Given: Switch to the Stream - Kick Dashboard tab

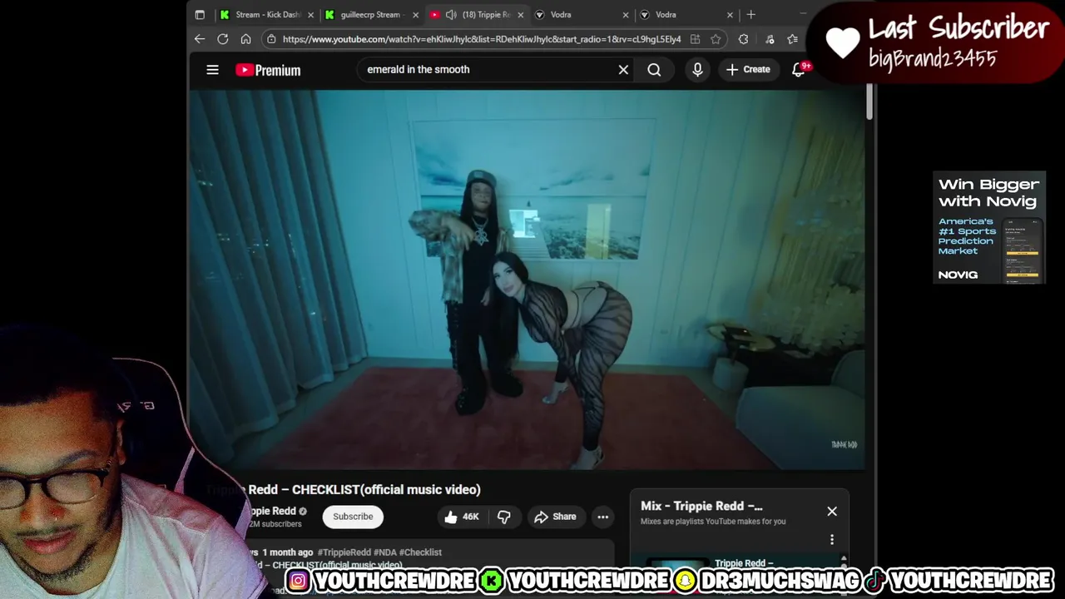Looking at the screenshot, I should click(x=265, y=15).
